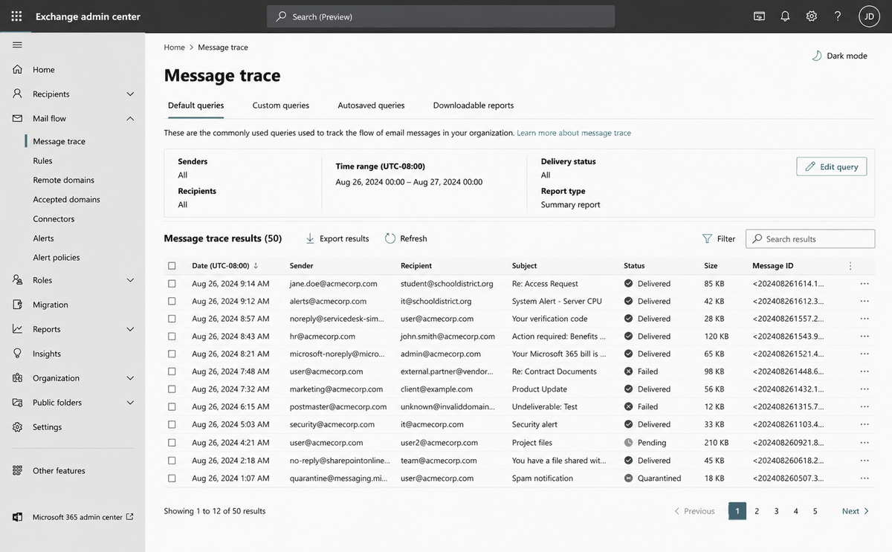The image size is (892, 552).
Task: Open more actions for Security alert row
Action: (864, 425)
